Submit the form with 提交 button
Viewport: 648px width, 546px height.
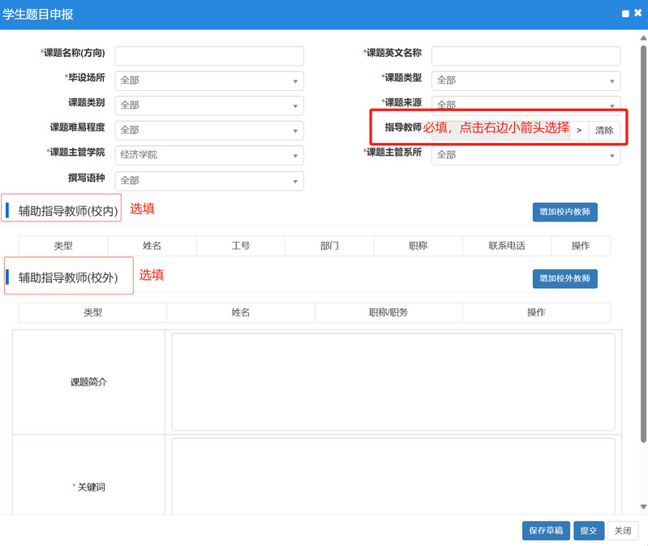[x=589, y=531]
